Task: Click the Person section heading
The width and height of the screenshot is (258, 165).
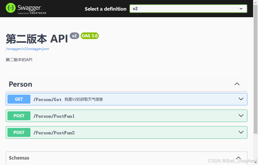Action: click(x=20, y=84)
